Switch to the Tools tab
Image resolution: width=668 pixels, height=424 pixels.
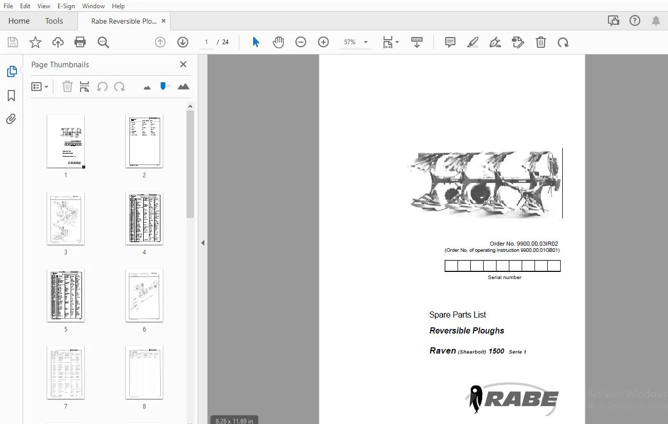pyautogui.click(x=54, y=21)
